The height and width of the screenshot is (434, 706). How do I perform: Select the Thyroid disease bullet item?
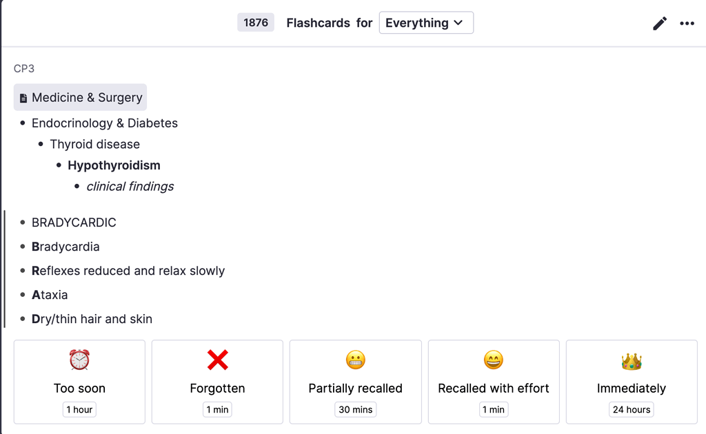(95, 145)
